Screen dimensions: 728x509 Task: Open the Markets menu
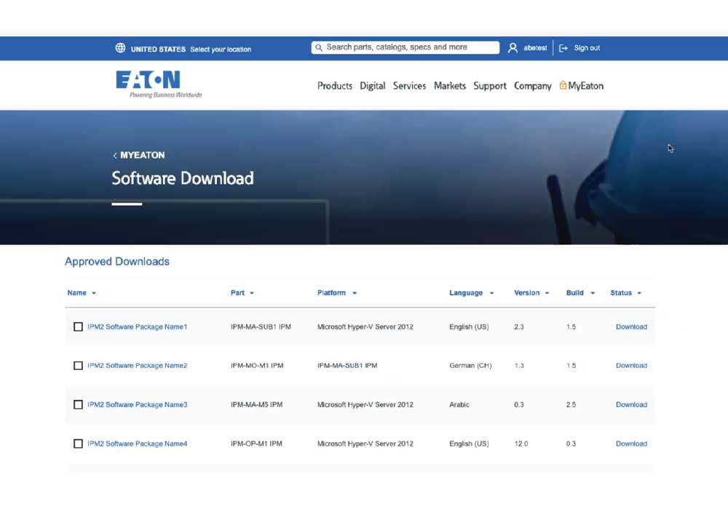pyautogui.click(x=449, y=86)
